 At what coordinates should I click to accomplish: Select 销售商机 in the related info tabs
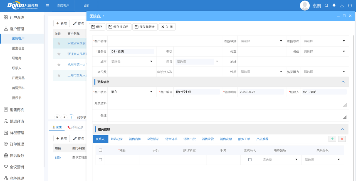[x=135, y=139]
